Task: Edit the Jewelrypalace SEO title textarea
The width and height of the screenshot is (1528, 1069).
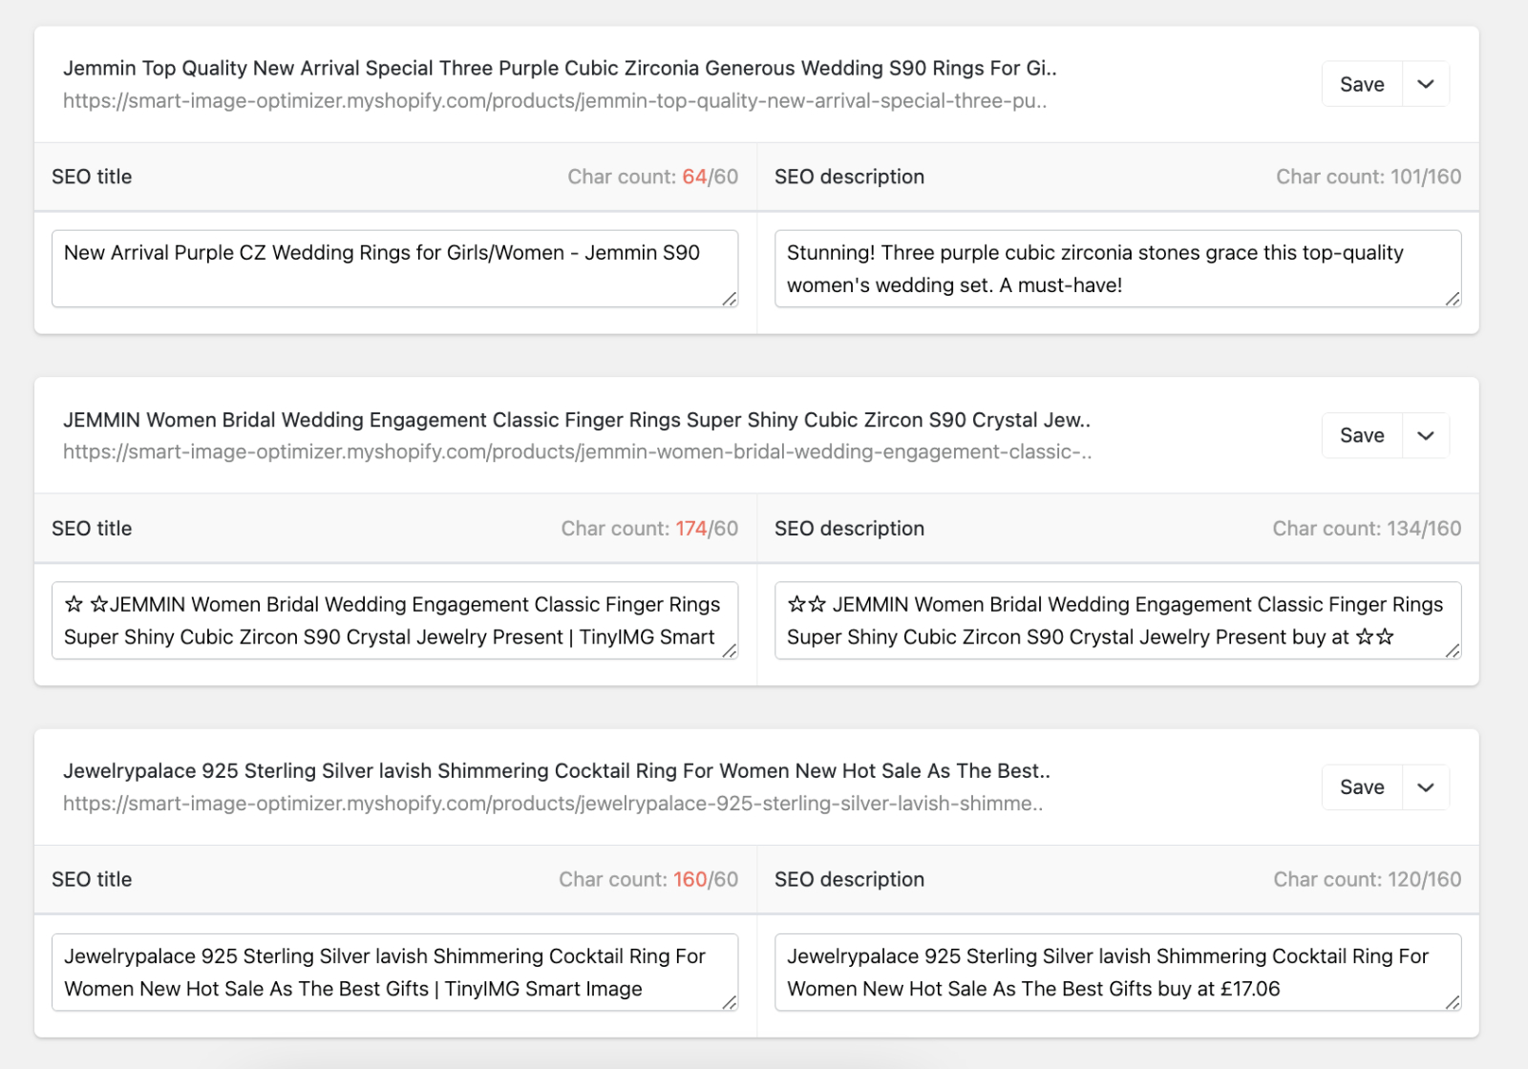Action: click(393, 972)
